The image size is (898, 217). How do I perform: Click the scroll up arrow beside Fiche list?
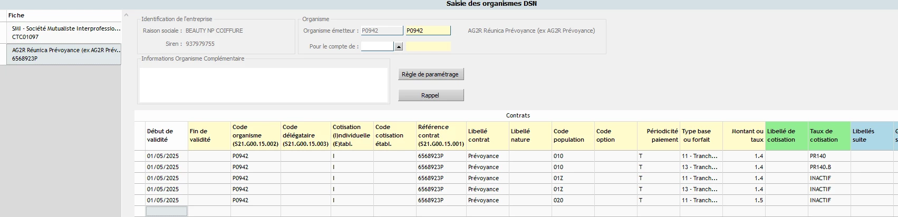[x=126, y=15]
